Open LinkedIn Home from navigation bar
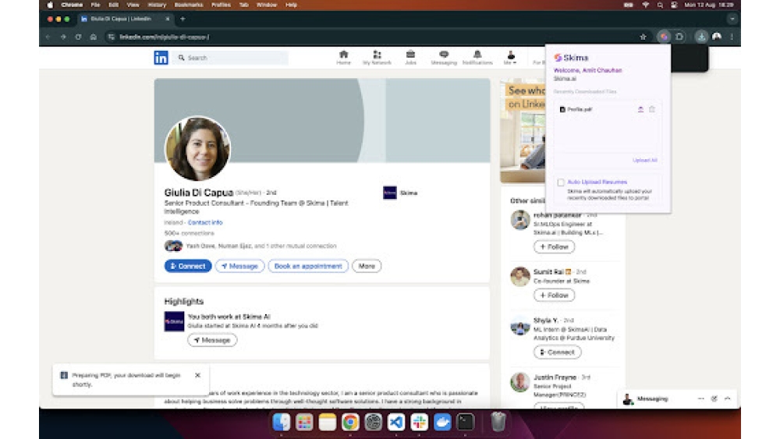Screen dimensions: 780x439 343,58
